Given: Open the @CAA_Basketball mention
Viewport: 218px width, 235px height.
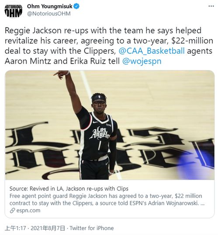Looking at the screenshot, I should click(152, 51).
